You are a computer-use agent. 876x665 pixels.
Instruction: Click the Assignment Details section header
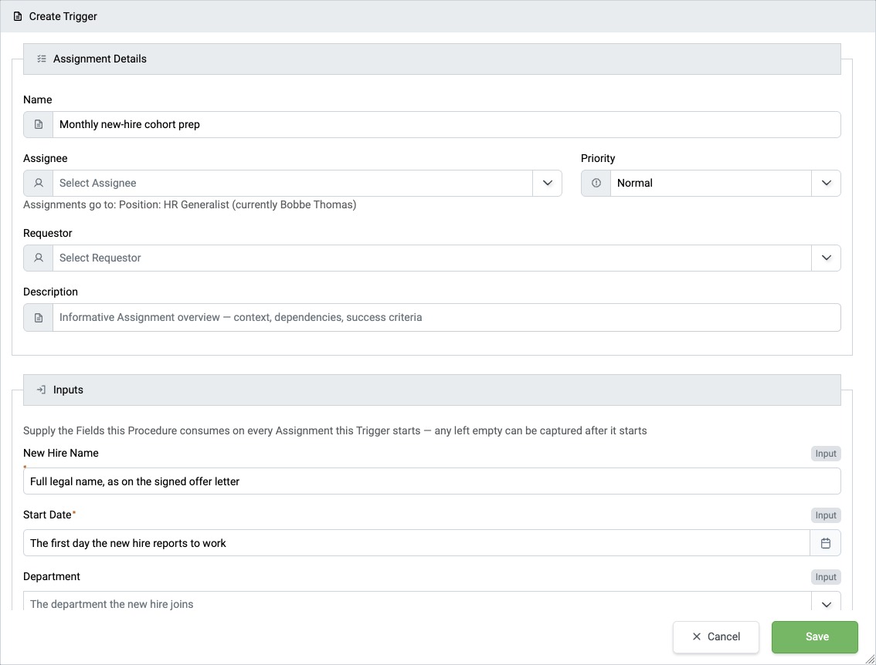[x=432, y=59]
